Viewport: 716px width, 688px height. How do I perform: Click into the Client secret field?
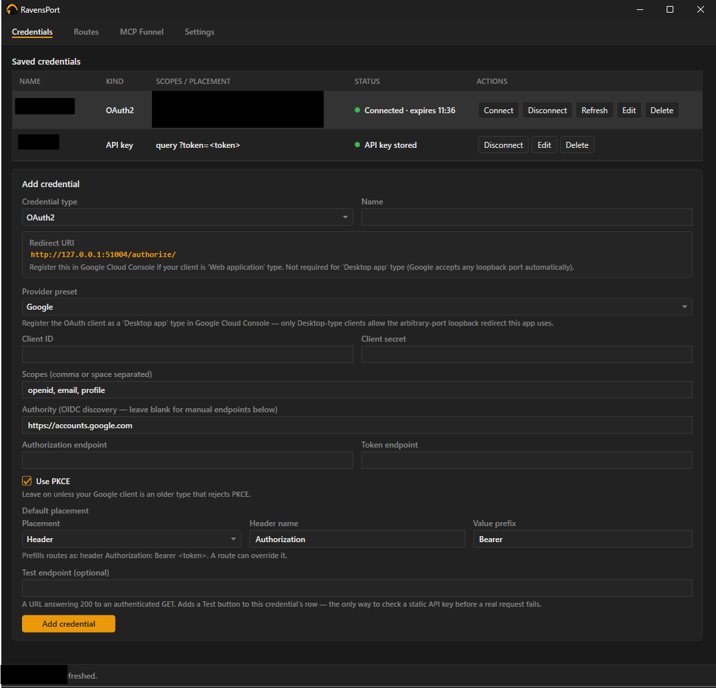pyautogui.click(x=527, y=354)
